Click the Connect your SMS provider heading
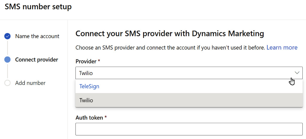This screenshot has width=306, height=139. click(170, 34)
